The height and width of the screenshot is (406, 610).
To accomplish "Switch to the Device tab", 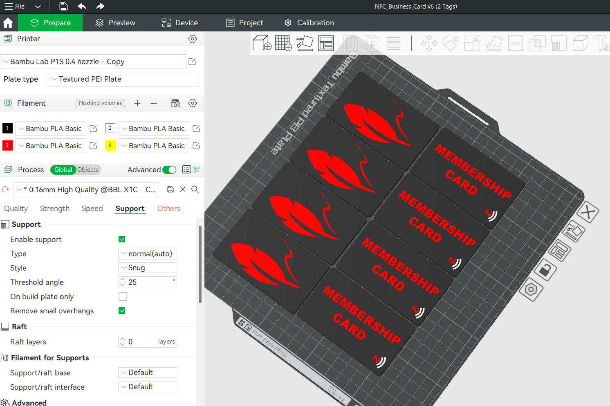I will click(179, 23).
